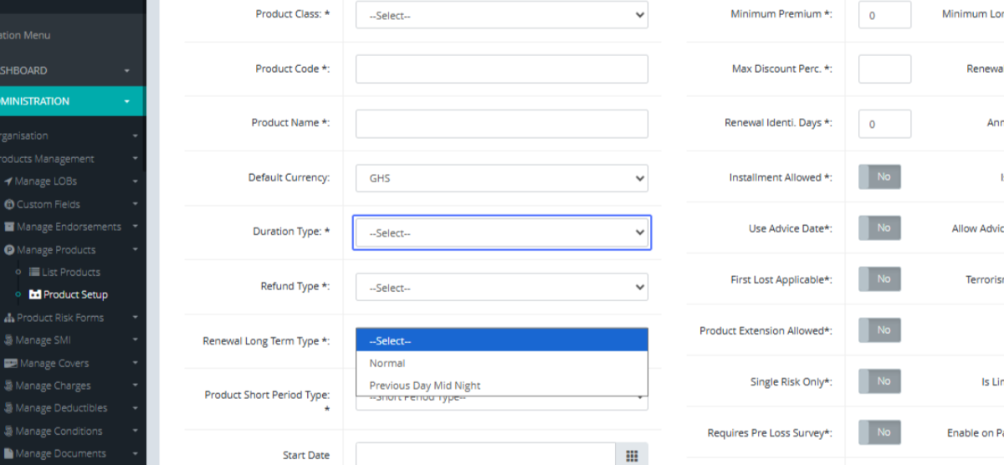The height and width of the screenshot is (465, 1004).
Task: Open Product Setup from the sidebar icon
Action: click(x=35, y=294)
